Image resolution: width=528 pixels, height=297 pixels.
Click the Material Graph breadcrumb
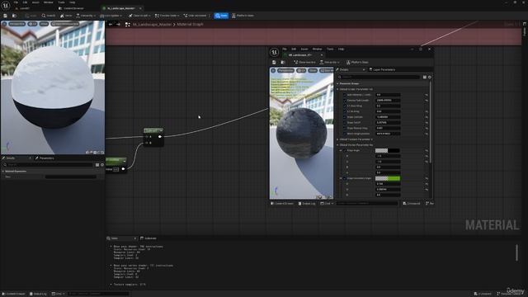tap(190, 24)
